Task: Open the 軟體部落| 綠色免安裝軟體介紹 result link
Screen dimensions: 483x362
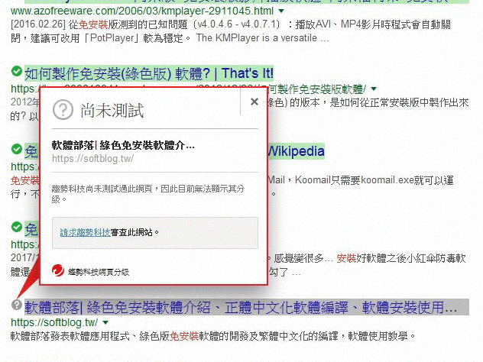Action: (246, 307)
